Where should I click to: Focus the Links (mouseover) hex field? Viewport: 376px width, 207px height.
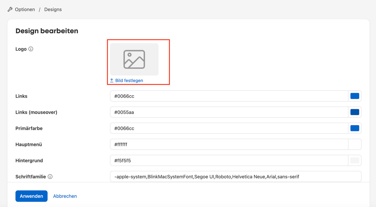point(229,112)
